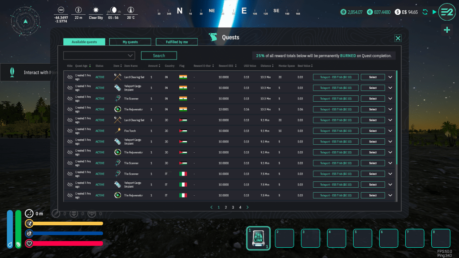Open the main E2 menu logo

[x=447, y=12]
